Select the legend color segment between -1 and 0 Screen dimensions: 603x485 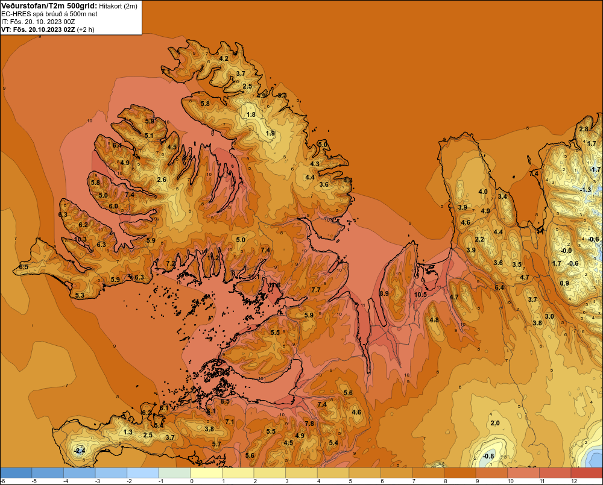[175, 473]
